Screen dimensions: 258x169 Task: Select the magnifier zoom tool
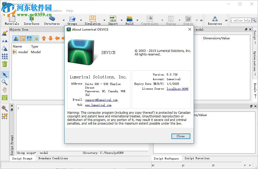click(x=5, y=82)
